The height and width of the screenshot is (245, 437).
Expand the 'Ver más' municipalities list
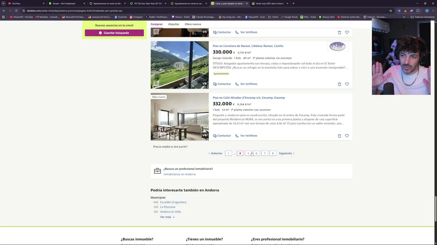[167, 217]
